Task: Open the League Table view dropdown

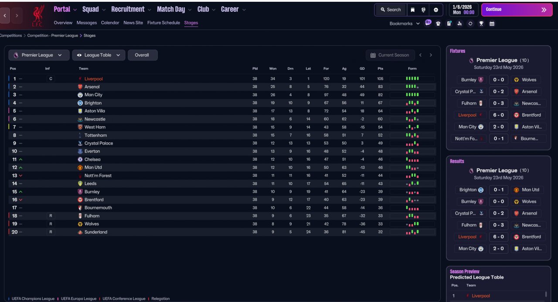Action: [x=99, y=55]
